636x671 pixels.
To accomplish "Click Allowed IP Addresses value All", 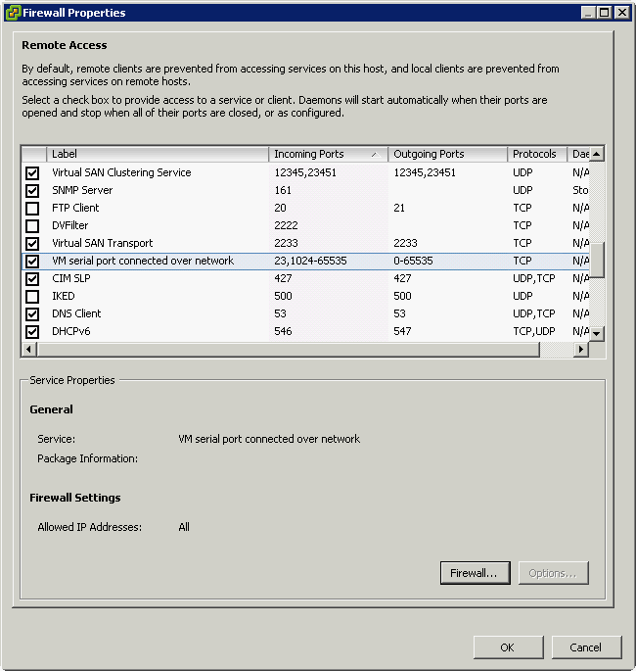I will point(184,527).
